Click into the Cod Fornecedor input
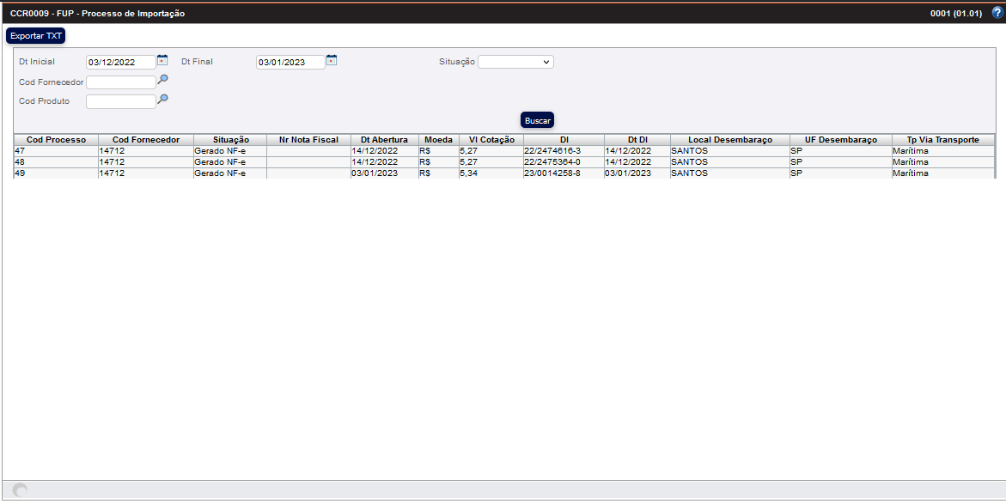The width and height of the screenshot is (1006, 504). 121,82
